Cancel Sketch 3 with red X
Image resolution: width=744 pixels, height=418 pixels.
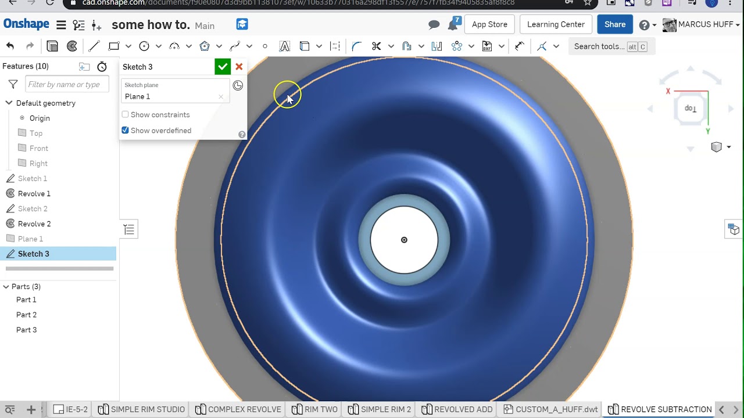[239, 67]
